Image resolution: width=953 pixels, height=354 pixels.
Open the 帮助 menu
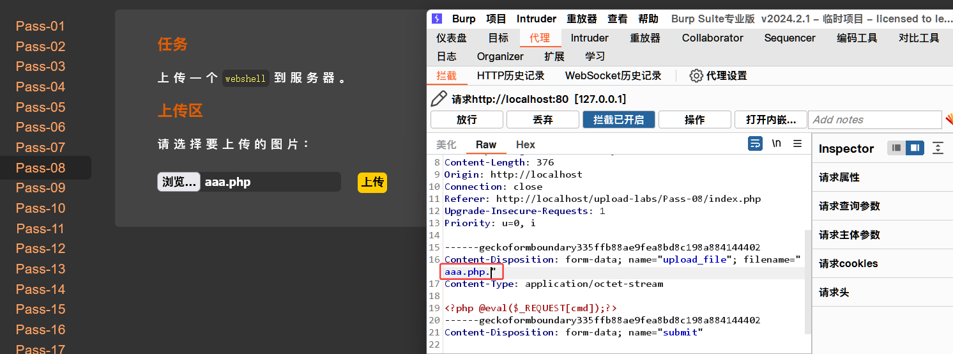[x=648, y=19]
